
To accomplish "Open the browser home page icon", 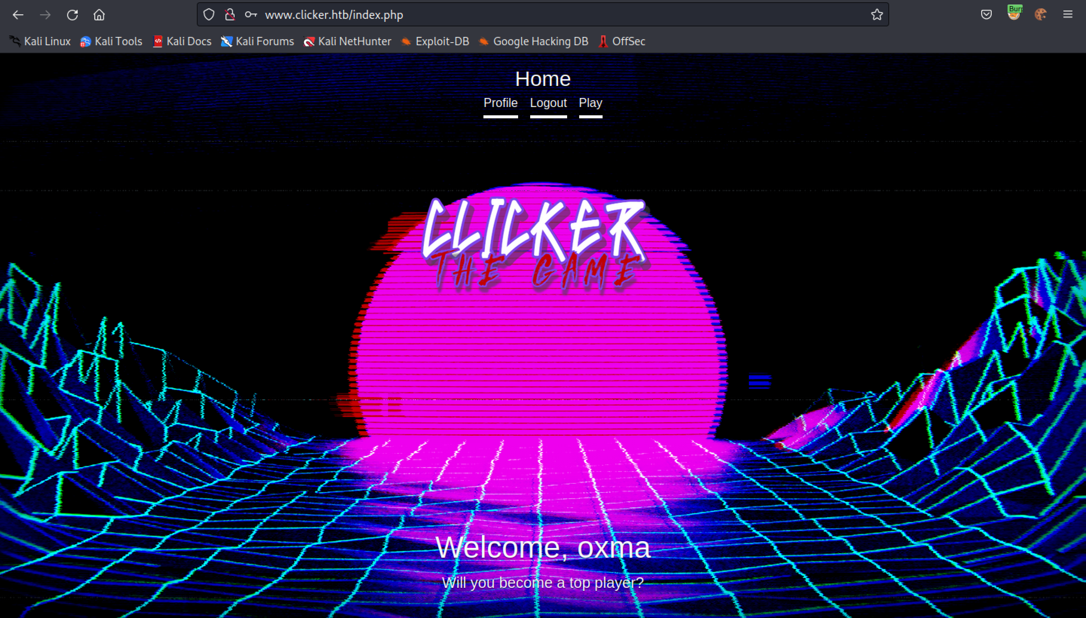I will [99, 15].
